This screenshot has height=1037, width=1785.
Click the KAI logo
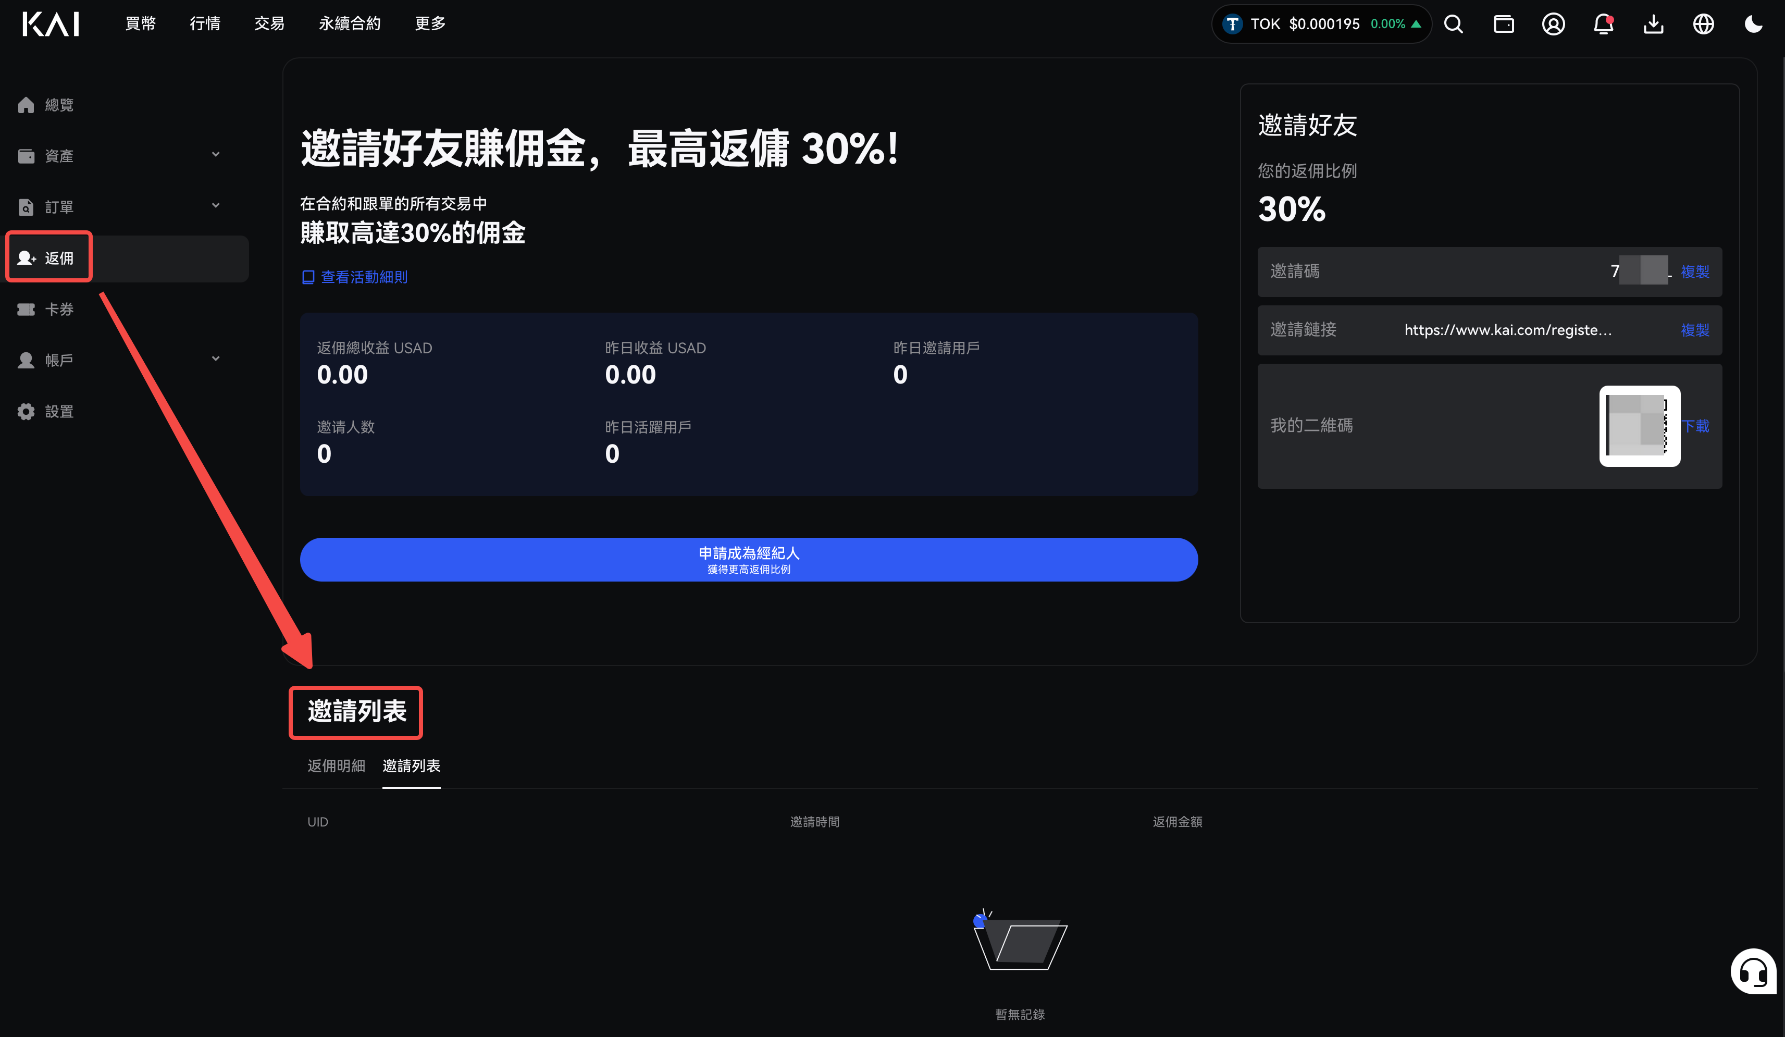coord(51,24)
